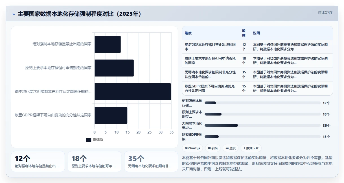
Task: Click table cell 无明确本地化要求但限制非充分性认定国家传输的...
Action: pyautogui.click(x=211, y=74)
